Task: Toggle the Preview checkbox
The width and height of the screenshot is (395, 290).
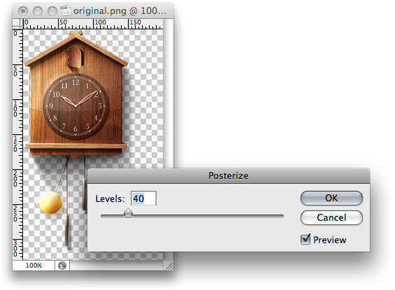Action: pos(306,239)
